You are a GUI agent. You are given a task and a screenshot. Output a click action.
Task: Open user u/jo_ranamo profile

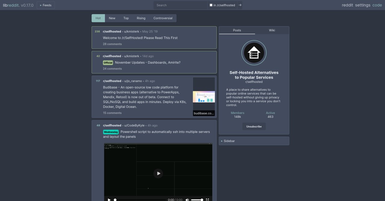[134, 81]
